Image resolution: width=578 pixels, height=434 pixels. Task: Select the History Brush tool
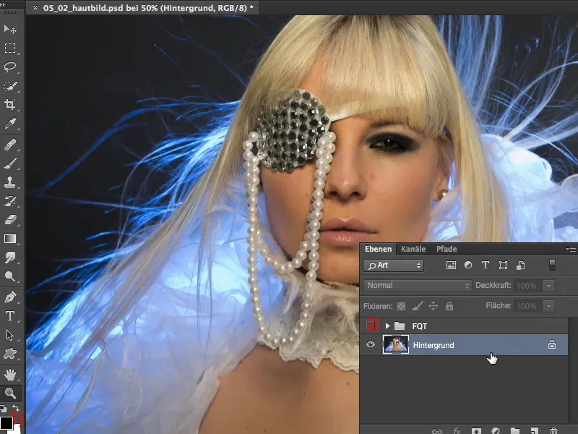tap(10, 202)
